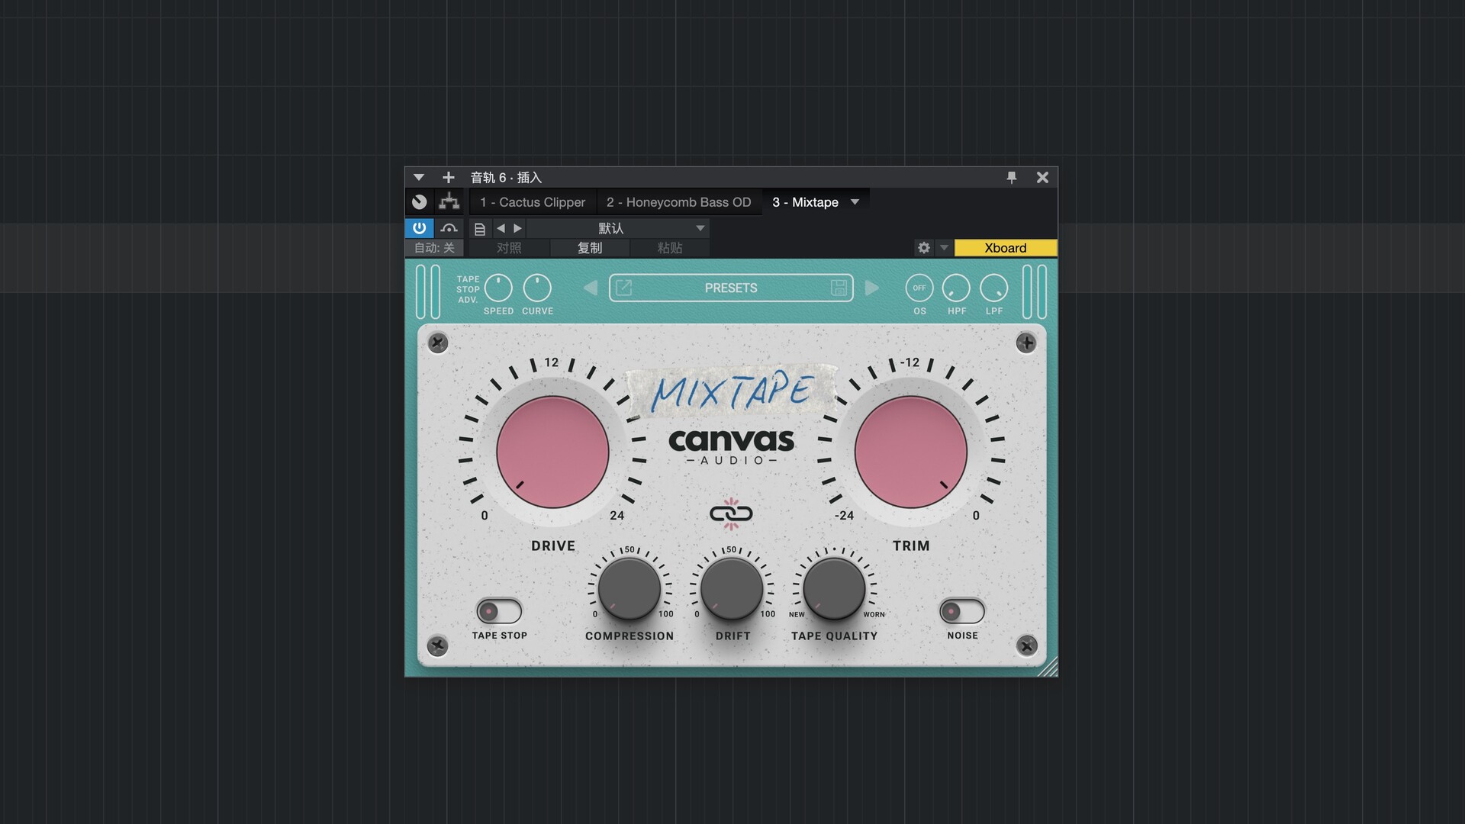
Task: Open the routing diagram icon
Action: tap(449, 202)
